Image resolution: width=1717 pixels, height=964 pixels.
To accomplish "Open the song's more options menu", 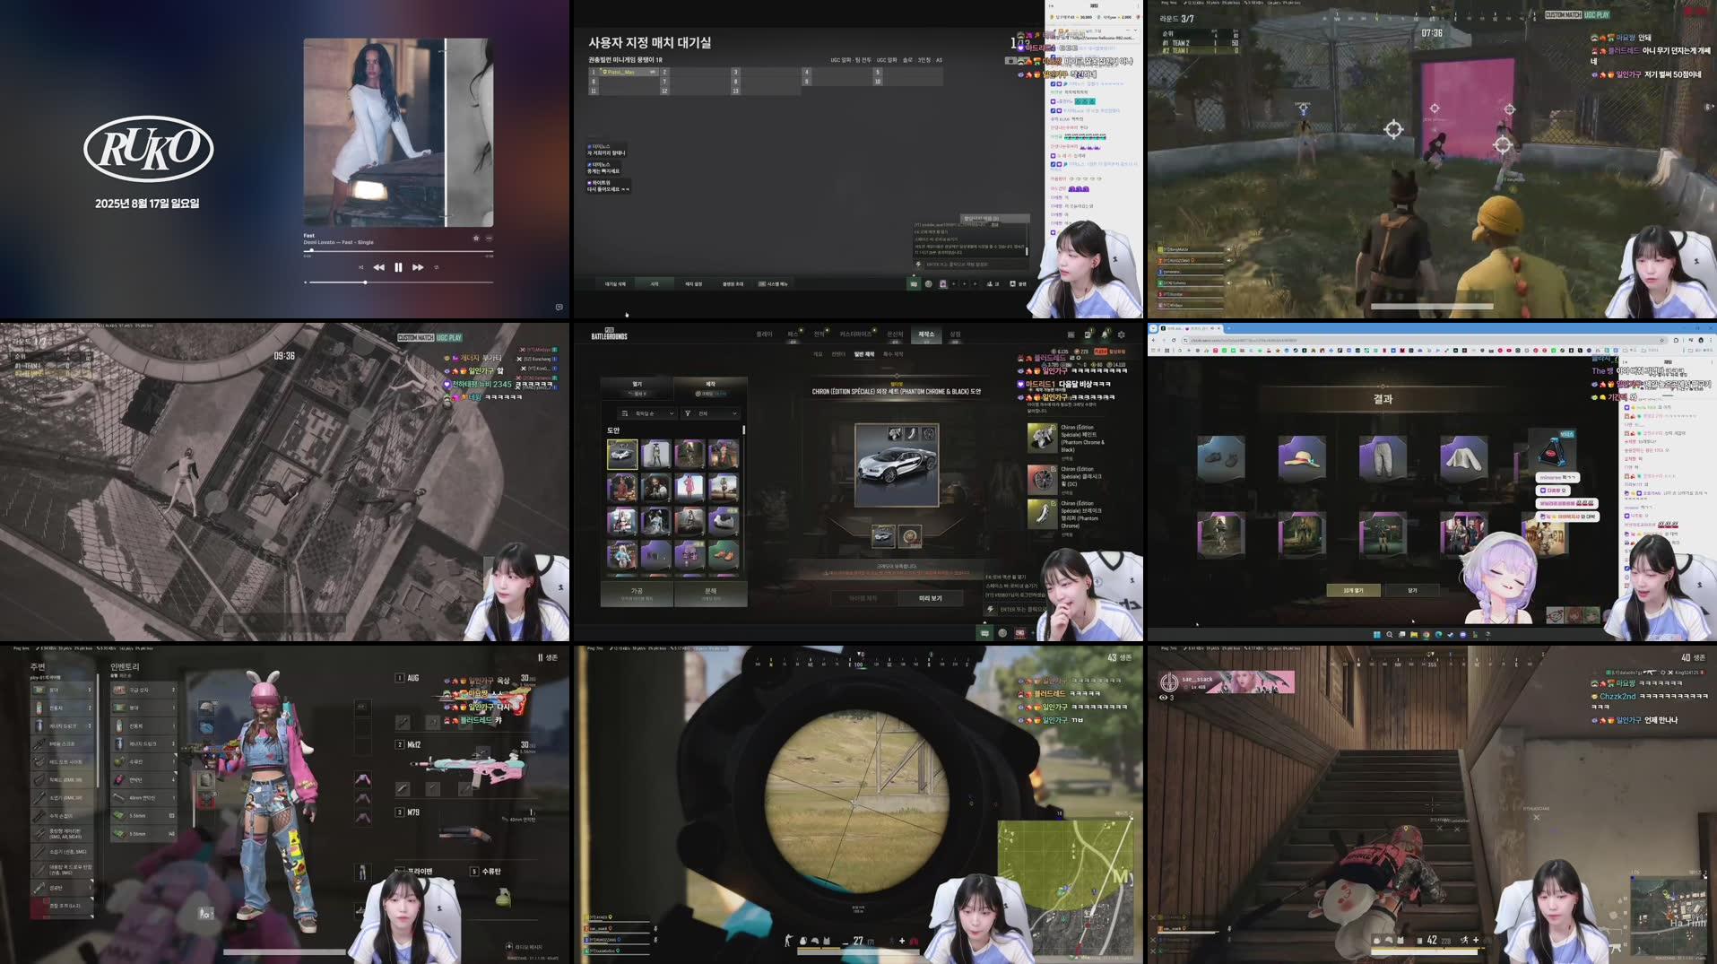I will click(x=489, y=239).
